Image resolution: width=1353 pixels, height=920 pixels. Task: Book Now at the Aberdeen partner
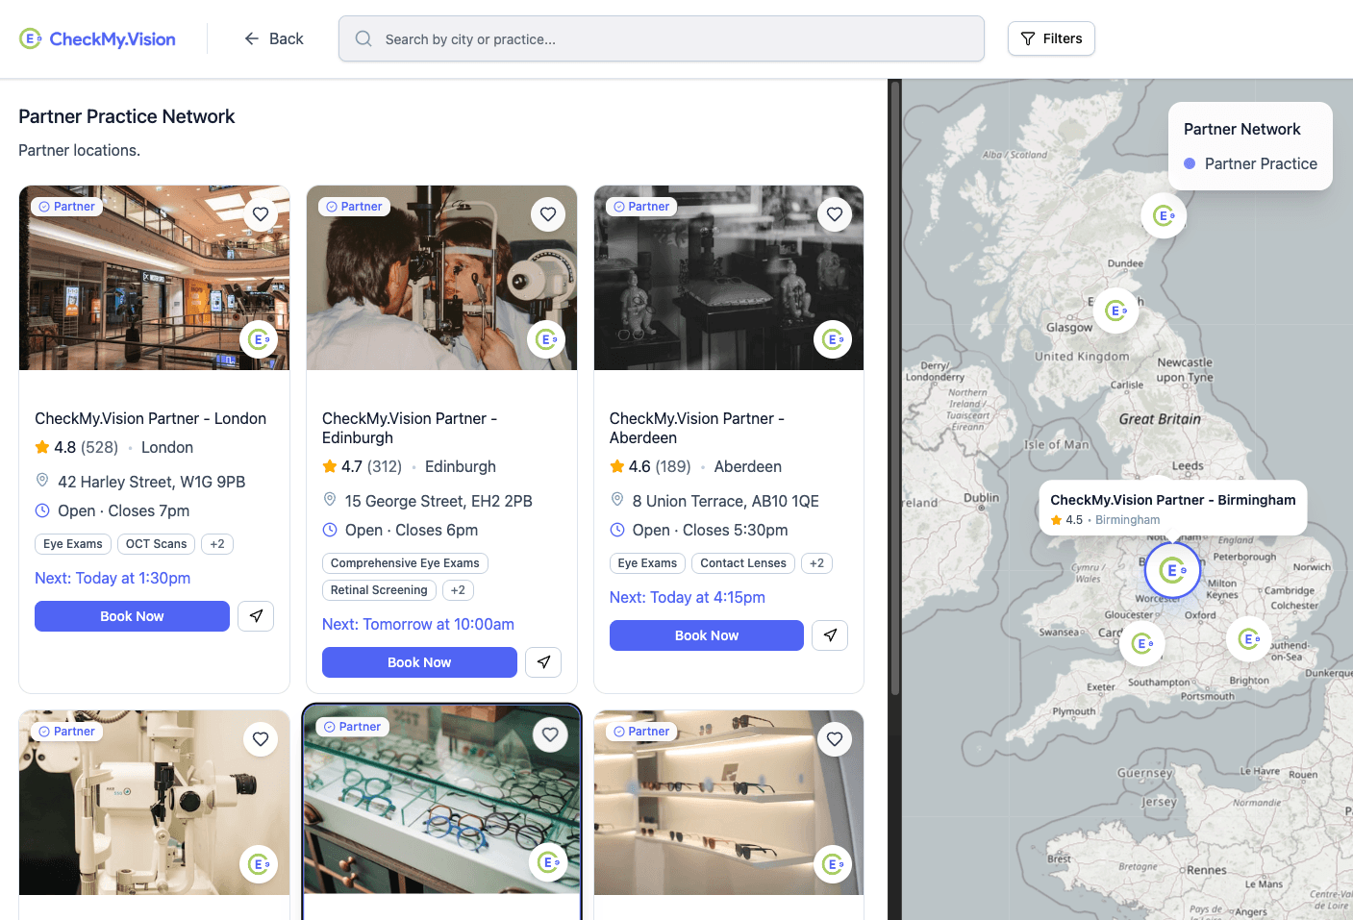tap(707, 635)
